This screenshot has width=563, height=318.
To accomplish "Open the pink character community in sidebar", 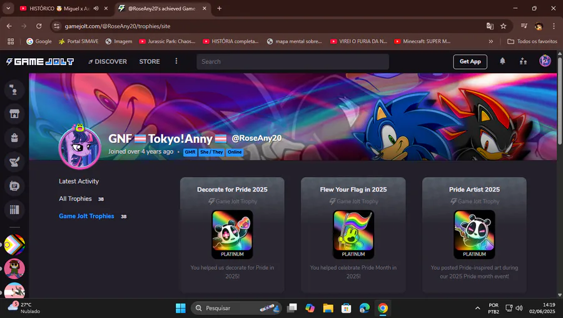I will [x=14, y=269].
